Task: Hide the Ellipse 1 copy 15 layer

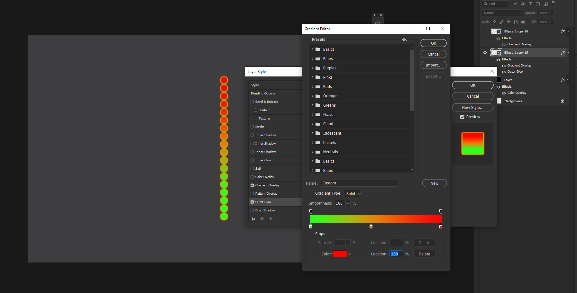Action: [485, 52]
